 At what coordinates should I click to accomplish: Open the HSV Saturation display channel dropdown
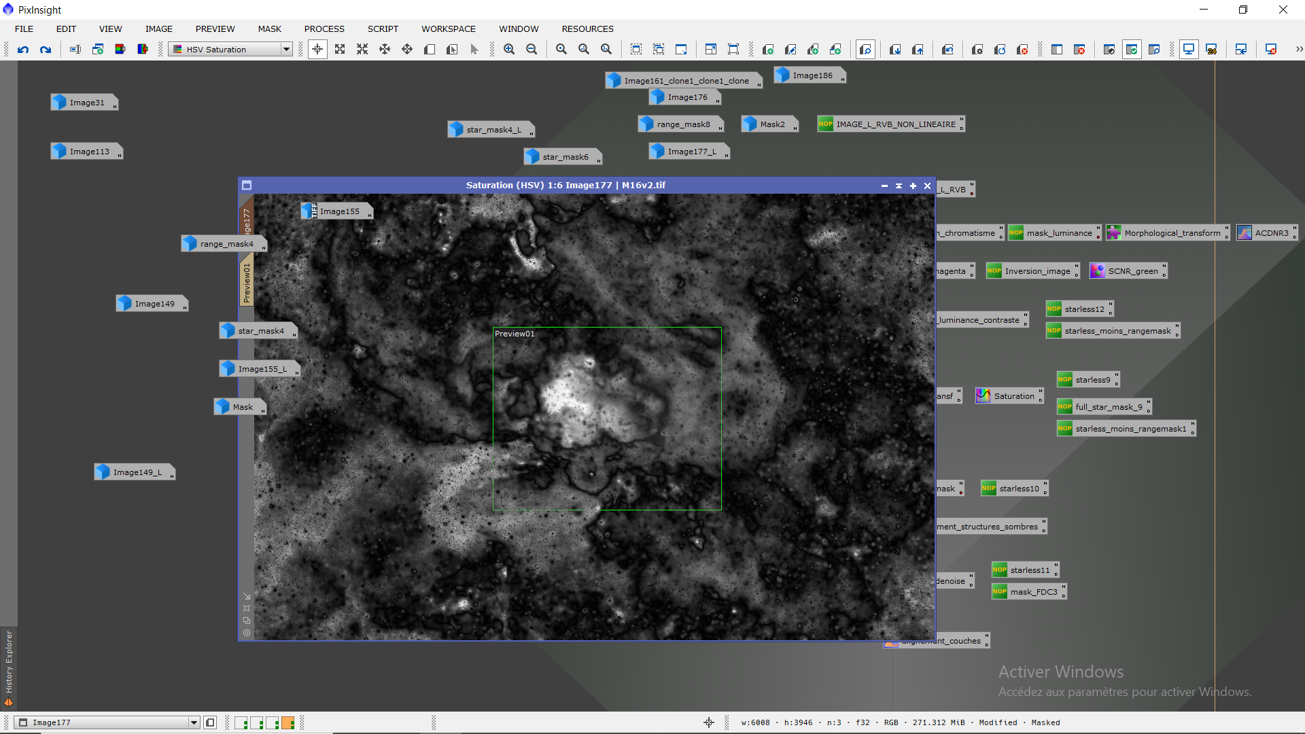[x=286, y=50]
